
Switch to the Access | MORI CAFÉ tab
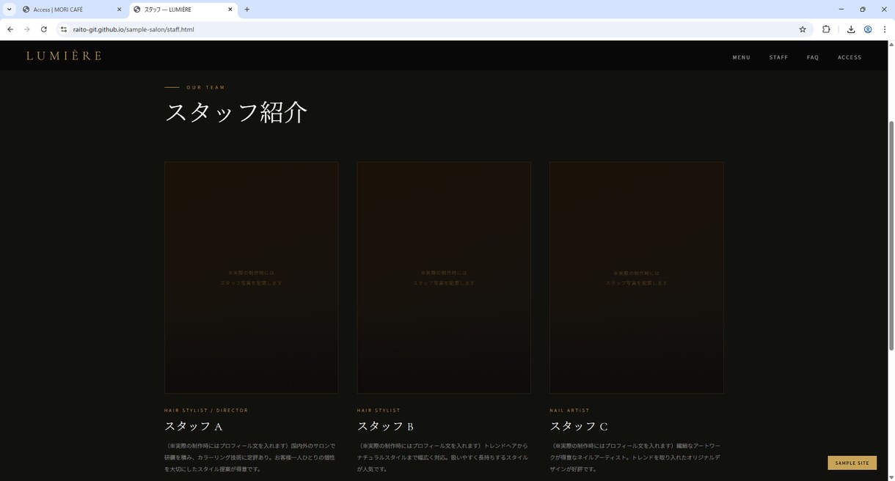[x=73, y=10]
